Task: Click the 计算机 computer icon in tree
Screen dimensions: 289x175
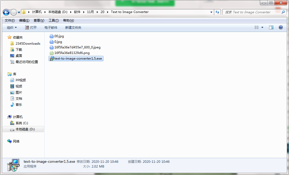Action: (9, 117)
